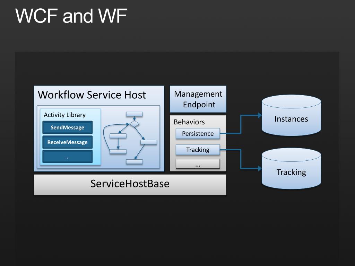
Task: Select the Management Endpoint box
Action: 198,99
